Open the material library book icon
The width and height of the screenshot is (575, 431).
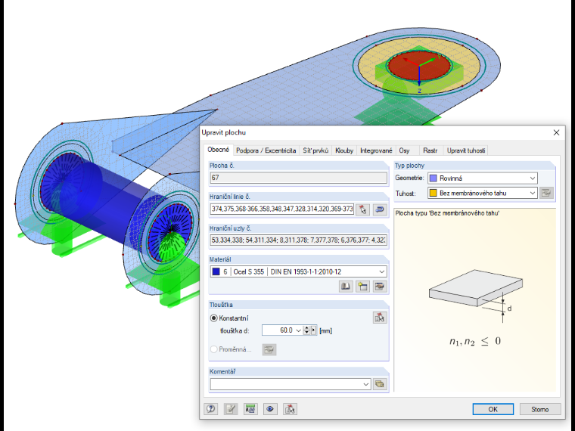(346, 287)
